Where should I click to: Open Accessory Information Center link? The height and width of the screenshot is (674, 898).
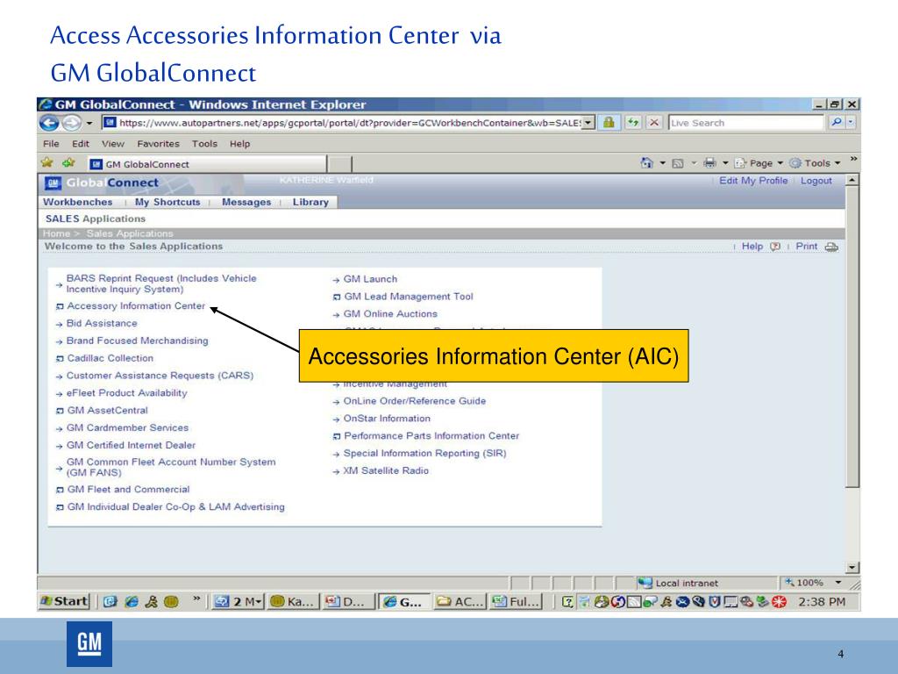pos(136,306)
